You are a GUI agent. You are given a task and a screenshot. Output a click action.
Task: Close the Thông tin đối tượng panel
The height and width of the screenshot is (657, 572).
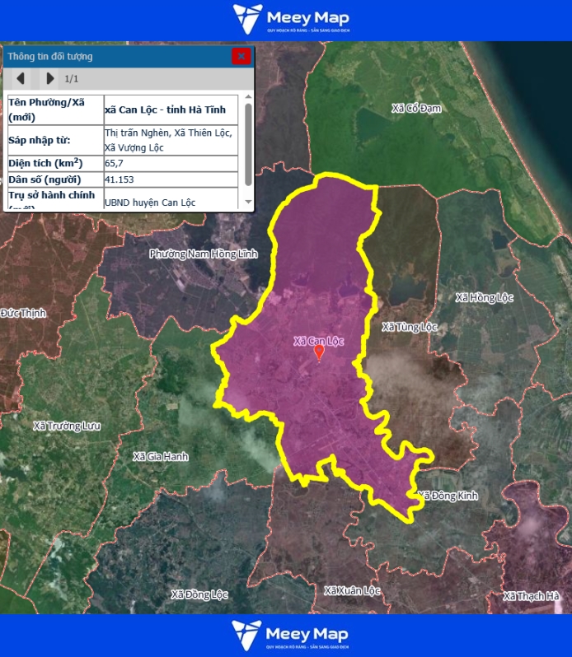pos(241,56)
